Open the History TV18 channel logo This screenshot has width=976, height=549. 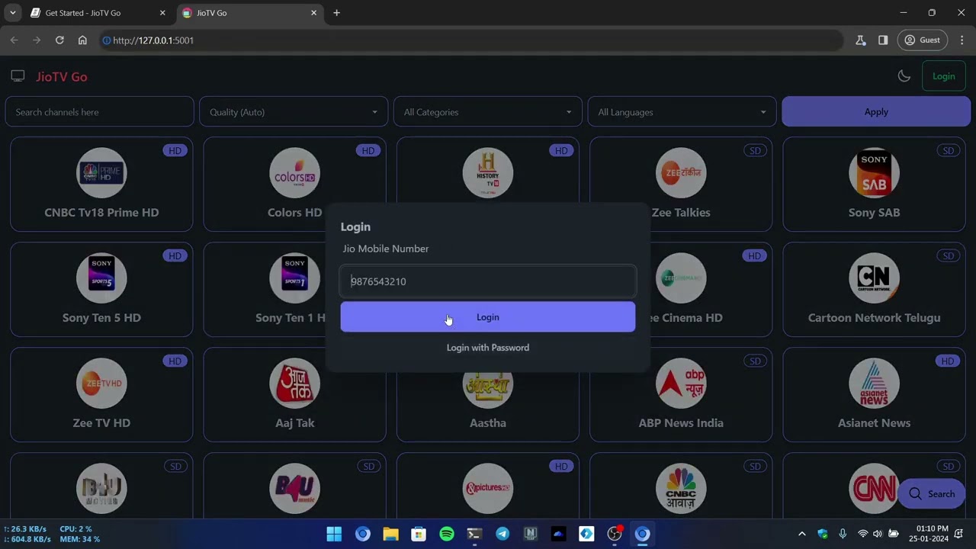tap(488, 172)
